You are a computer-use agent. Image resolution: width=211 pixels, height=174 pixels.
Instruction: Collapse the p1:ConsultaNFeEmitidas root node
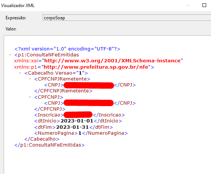click(10, 55)
